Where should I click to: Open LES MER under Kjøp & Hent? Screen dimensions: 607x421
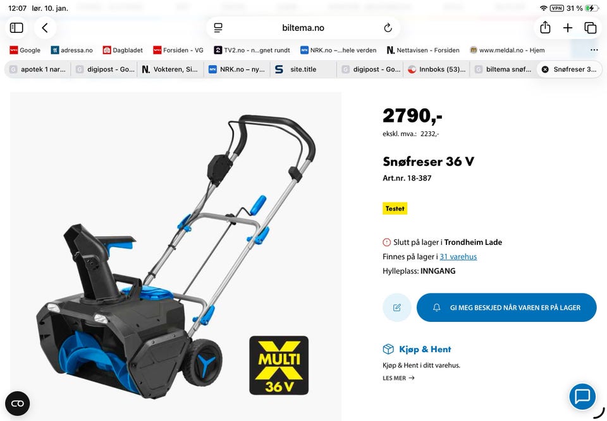point(398,378)
